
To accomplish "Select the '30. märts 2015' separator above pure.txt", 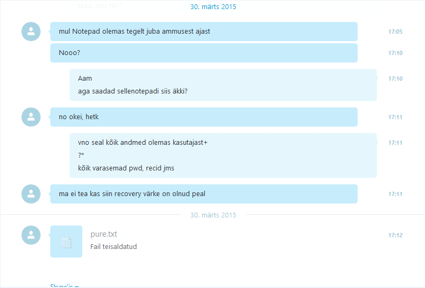I will point(213,215).
